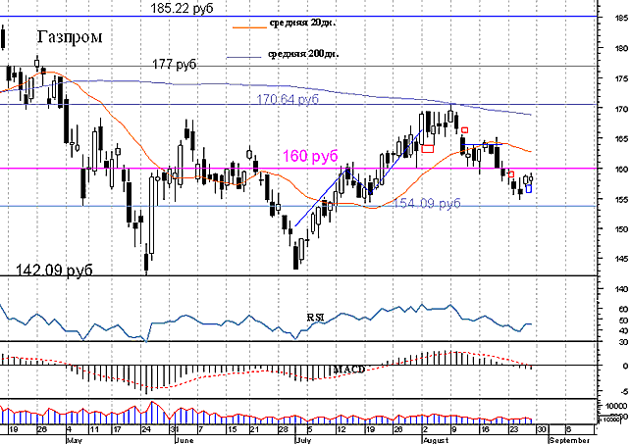
Task: Click the средняя 200дн. legend text
Action: coord(303,54)
